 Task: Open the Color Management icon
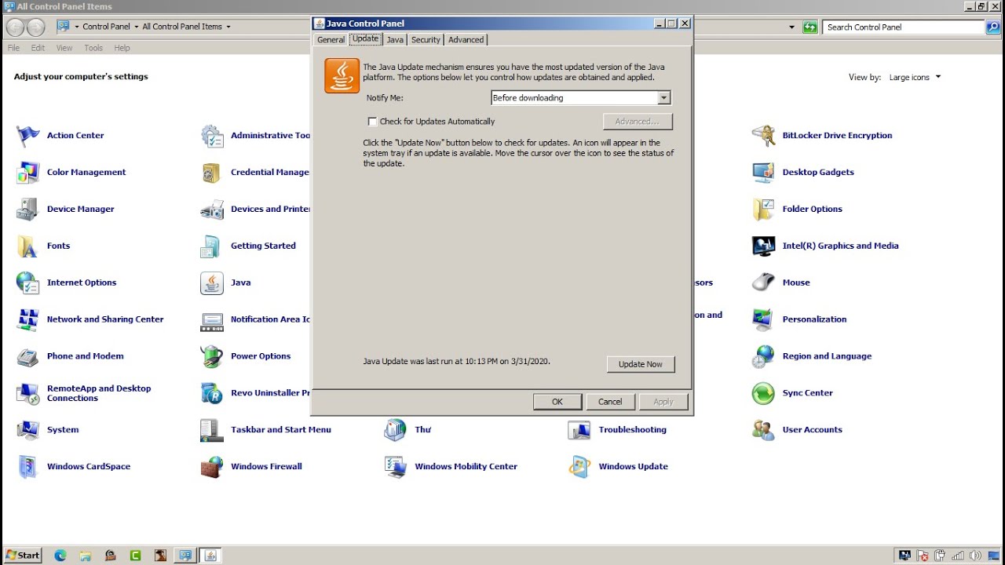(27, 173)
